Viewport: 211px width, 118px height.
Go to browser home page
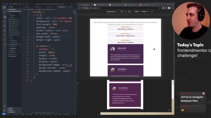88,8
